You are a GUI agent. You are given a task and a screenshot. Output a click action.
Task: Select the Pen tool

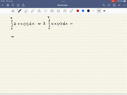pos(20,11)
